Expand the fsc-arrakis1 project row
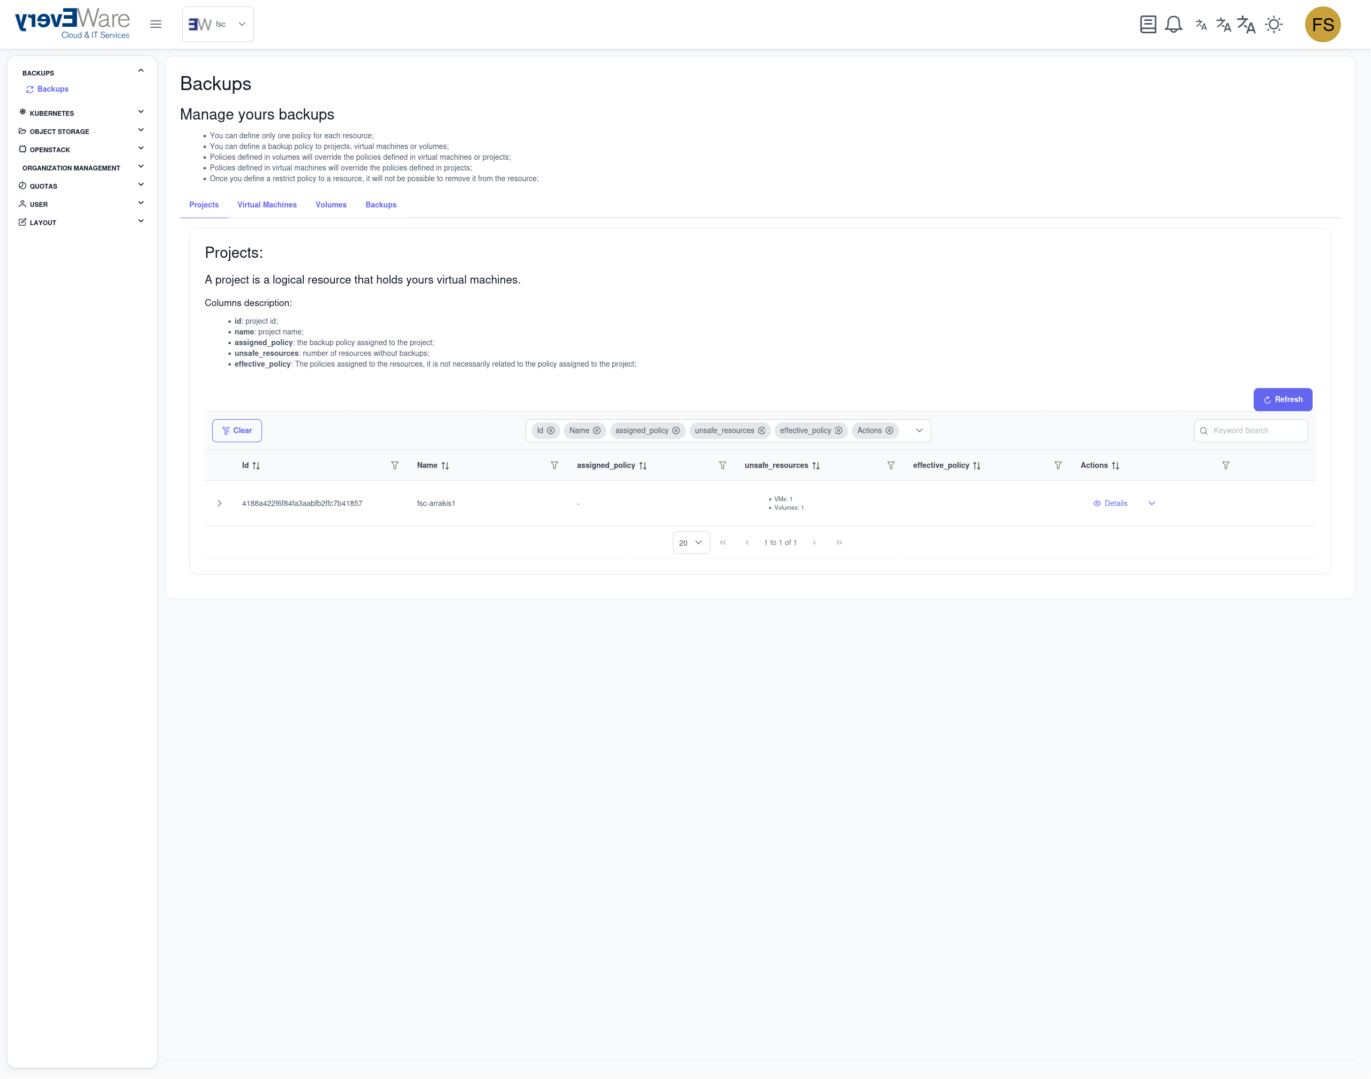The height and width of the screenshot is (1079, 1371). point(219,503)
